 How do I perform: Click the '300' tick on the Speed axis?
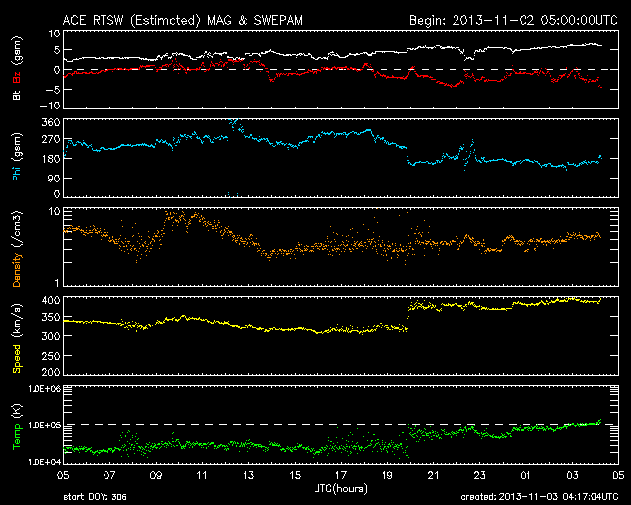click(51, 336)
